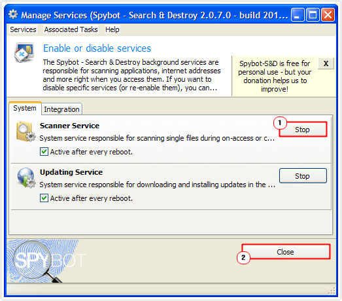Click the Updating Service globe icon
The width and height of the screenshot is (342, 301).
(x=26, y=178)
